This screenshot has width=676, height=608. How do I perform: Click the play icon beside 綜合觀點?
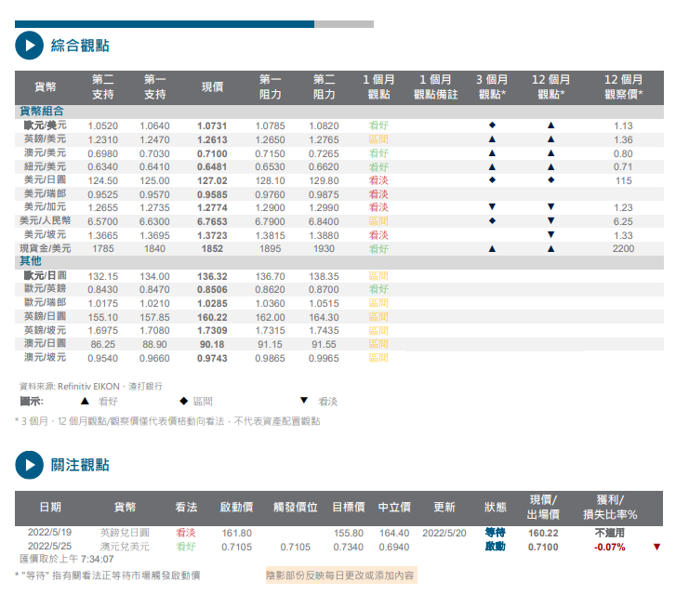click(29, 46)
